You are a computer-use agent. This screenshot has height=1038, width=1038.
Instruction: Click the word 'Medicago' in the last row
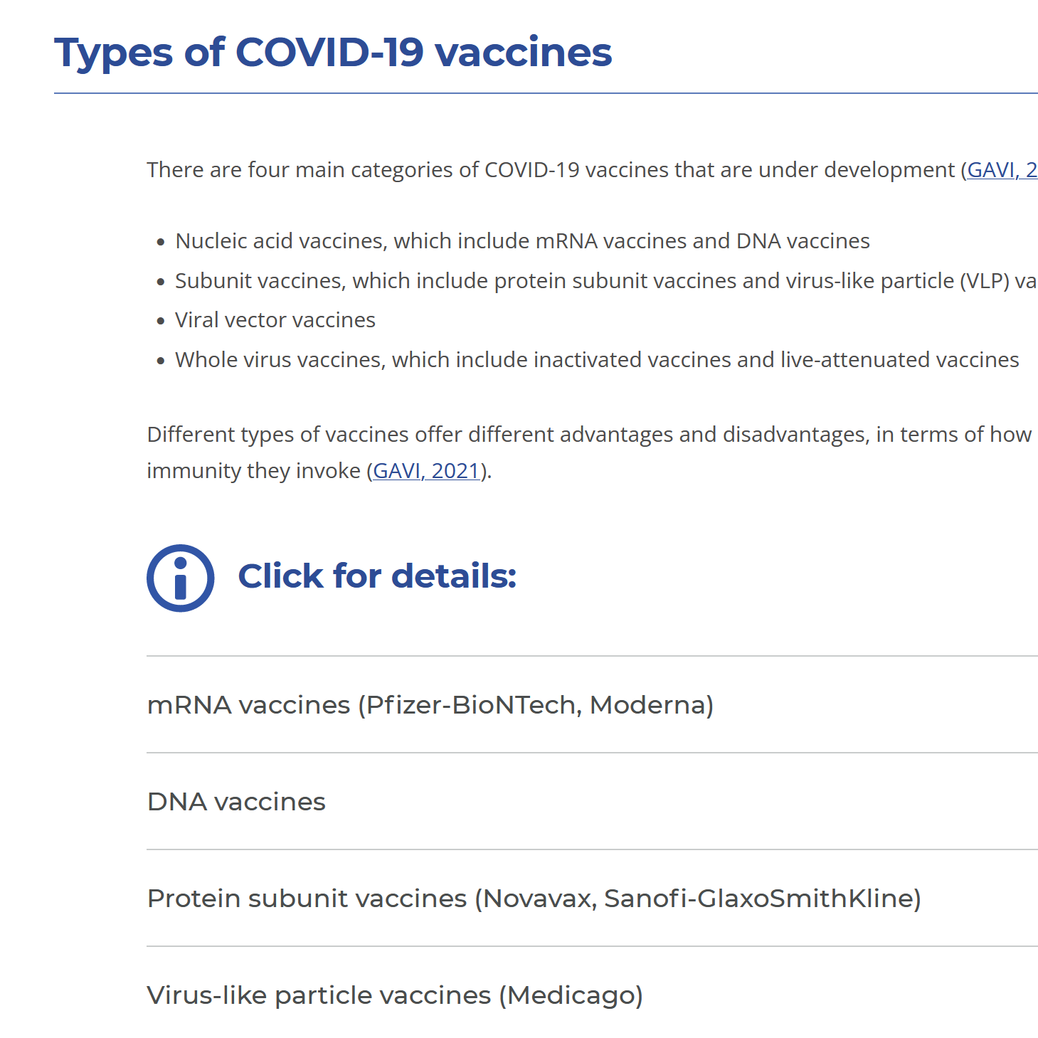pos(571,995)
